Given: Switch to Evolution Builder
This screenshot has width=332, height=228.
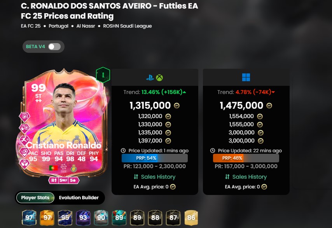Looking at the screenshot, I should [79, 198].
